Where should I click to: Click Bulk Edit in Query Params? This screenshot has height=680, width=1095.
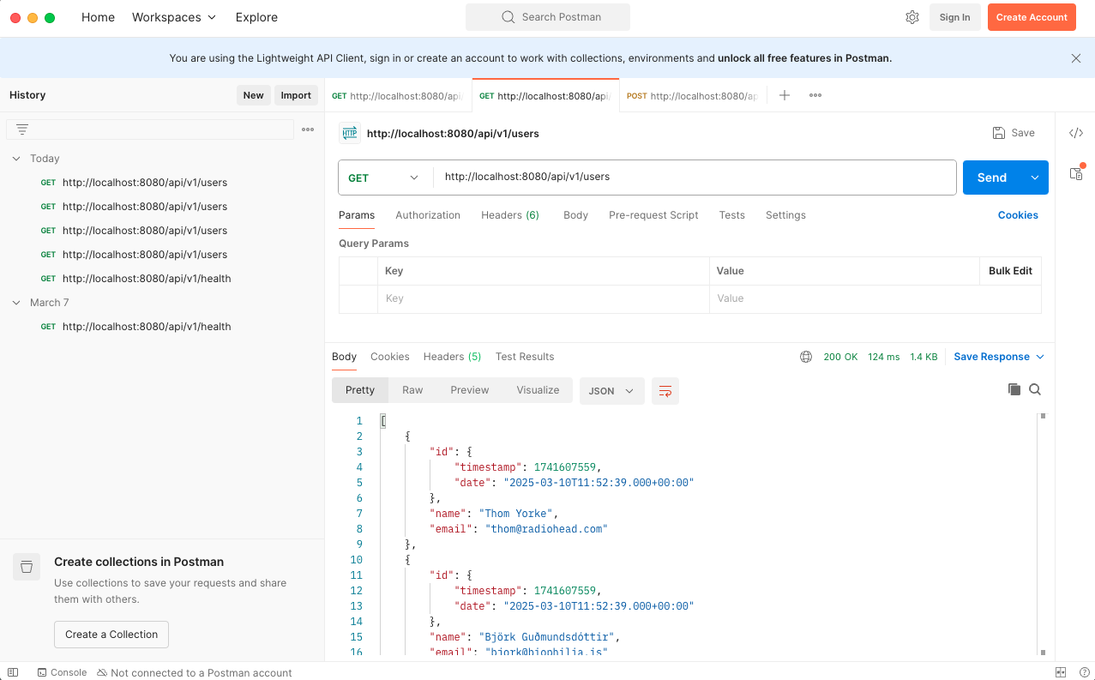(1010, 271)
